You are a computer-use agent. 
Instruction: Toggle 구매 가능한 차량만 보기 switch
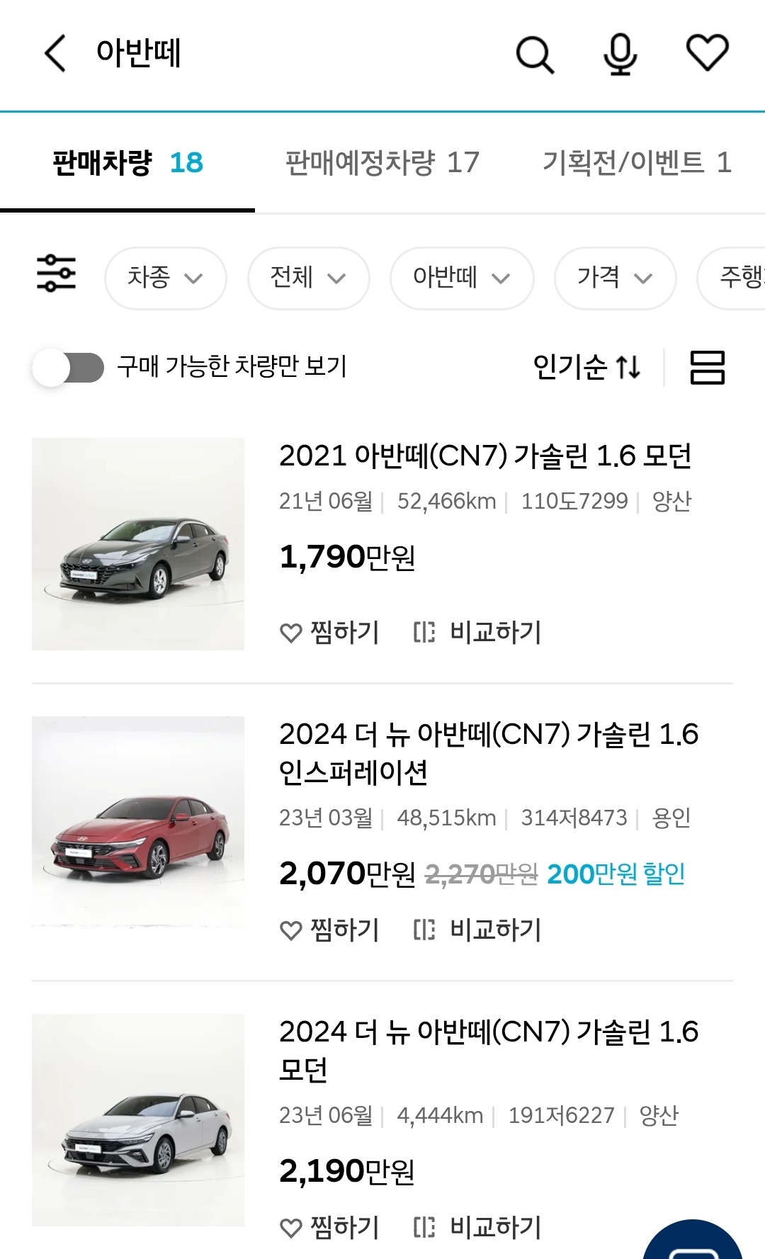tap(69, 368)
